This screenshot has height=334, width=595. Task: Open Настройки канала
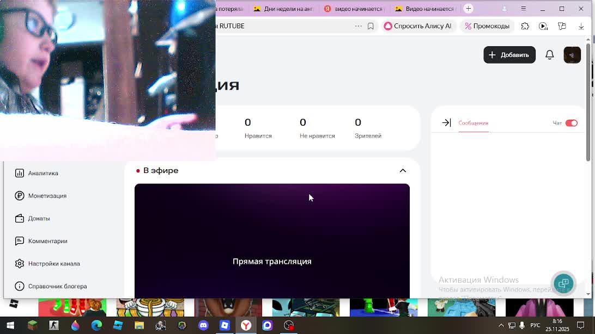point(47,264)
